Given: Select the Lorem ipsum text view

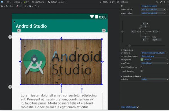Looking at the screenshot, I should [x=61, y=101].
